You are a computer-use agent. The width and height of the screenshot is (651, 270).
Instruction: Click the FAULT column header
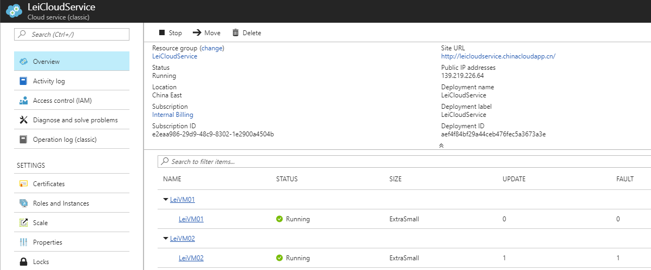[625, 179]
